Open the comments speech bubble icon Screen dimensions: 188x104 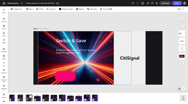pos(152,3)
